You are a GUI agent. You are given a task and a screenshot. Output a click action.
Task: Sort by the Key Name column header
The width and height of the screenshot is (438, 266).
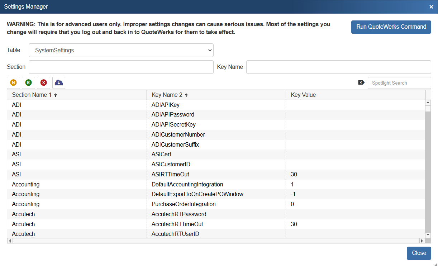[x=167, y=95]
